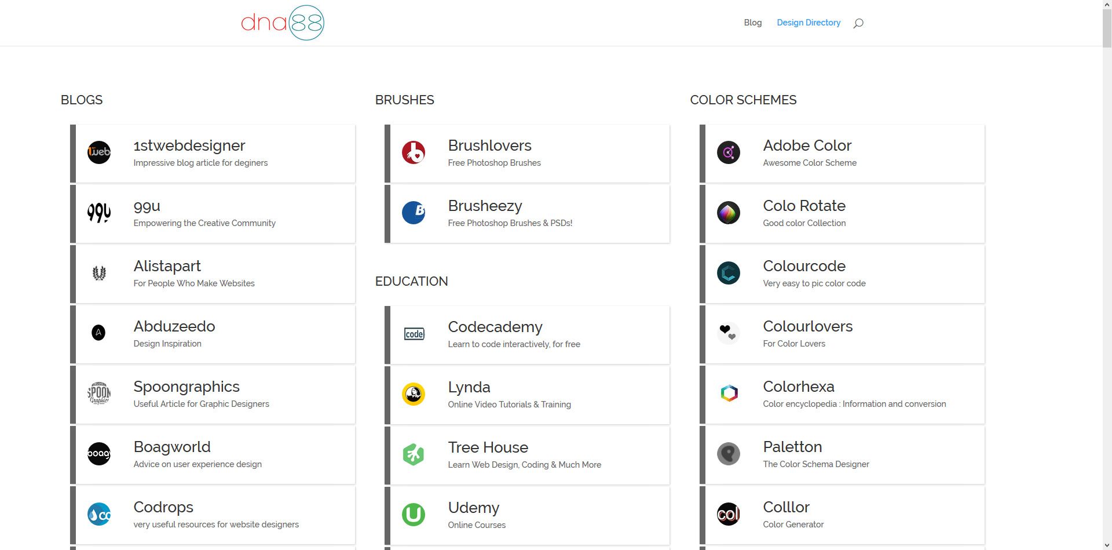
Task: Click the Udemy logo icon
Action: pyautogui.click(x=413, y=514)
